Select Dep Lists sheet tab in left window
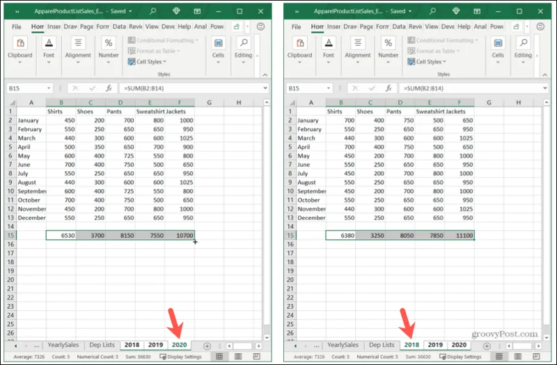 click(x=102, y=345)
